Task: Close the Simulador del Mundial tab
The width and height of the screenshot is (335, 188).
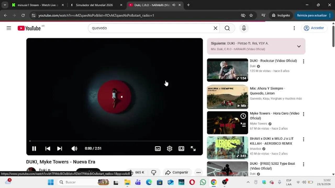Action: coord(121,5)
